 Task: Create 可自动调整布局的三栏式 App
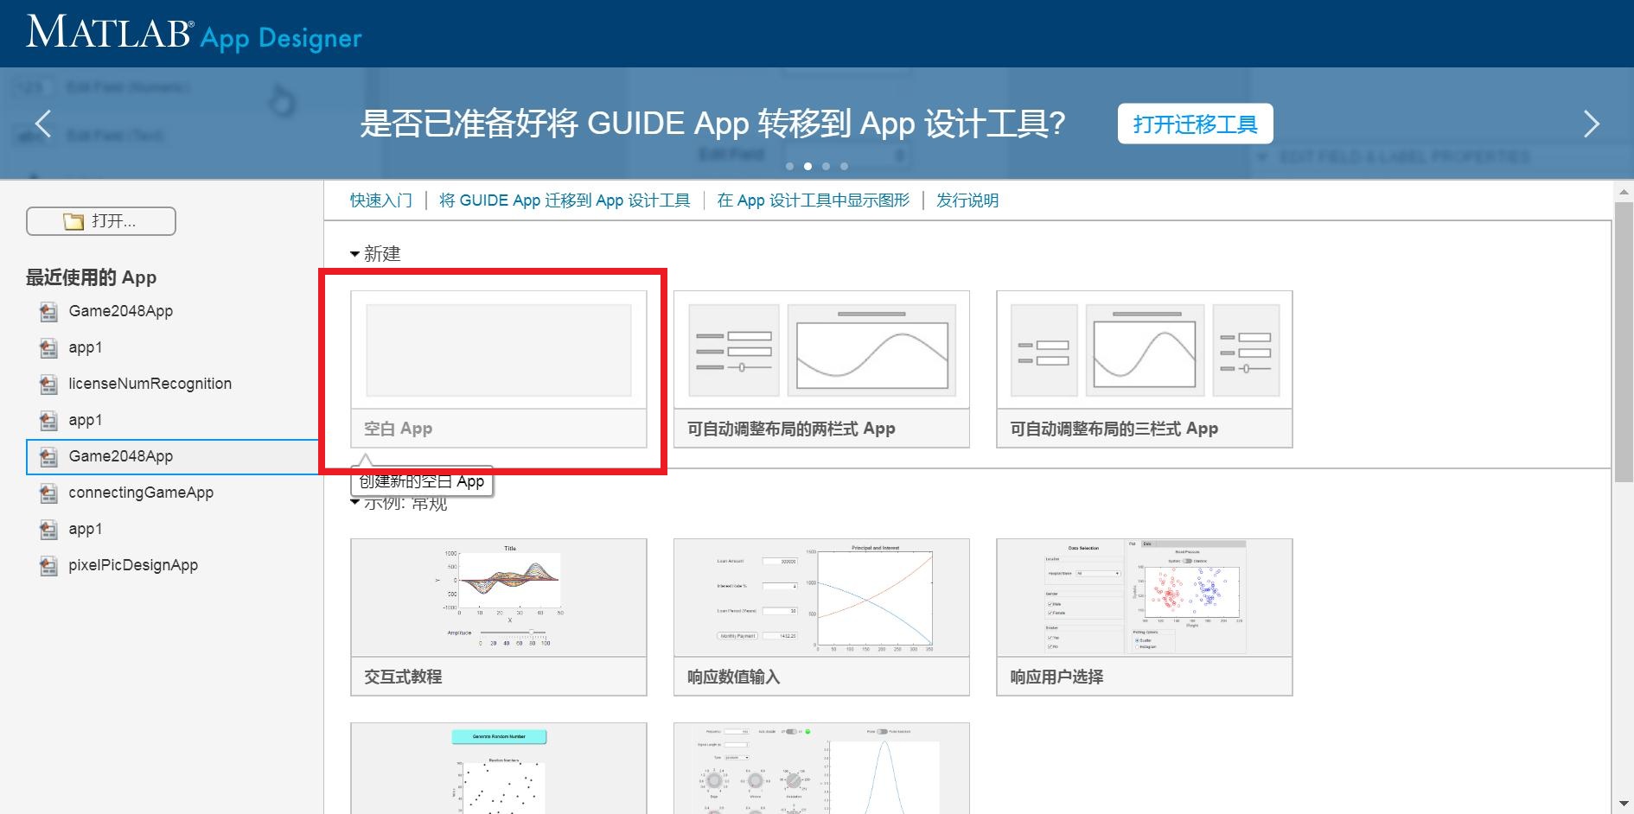pos(1145,369)
